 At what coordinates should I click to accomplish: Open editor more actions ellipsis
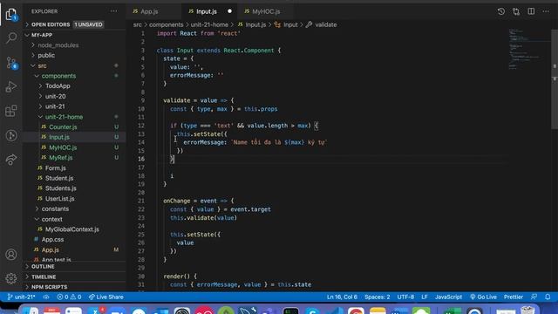point(546,11)
